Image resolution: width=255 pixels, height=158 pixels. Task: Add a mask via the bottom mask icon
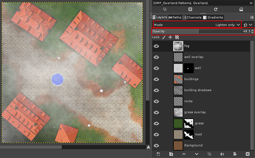(235, 154)
